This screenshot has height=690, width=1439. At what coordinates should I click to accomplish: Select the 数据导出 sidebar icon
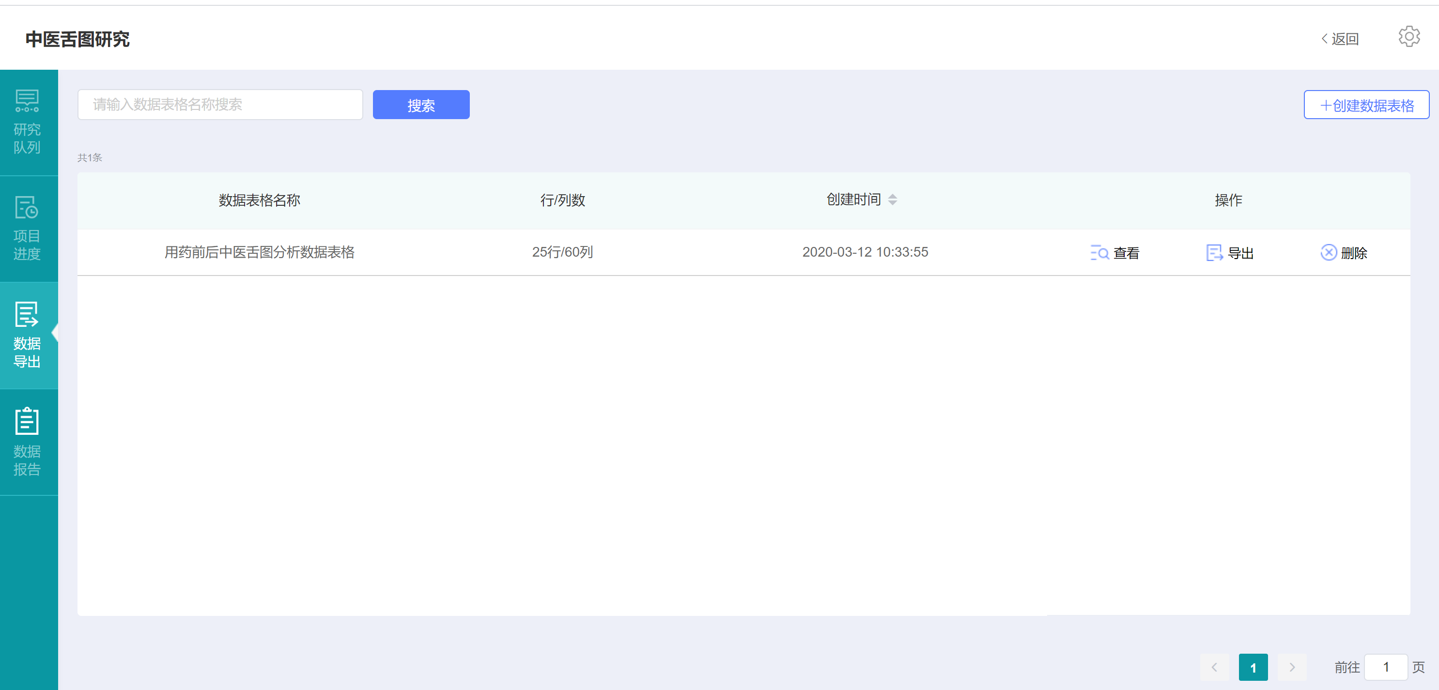(27, 314)
